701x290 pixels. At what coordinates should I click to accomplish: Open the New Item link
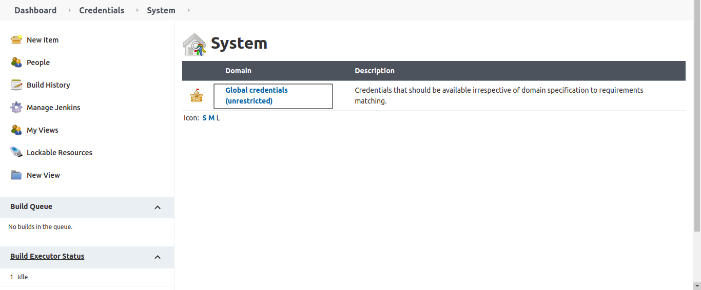pos(43,40)
